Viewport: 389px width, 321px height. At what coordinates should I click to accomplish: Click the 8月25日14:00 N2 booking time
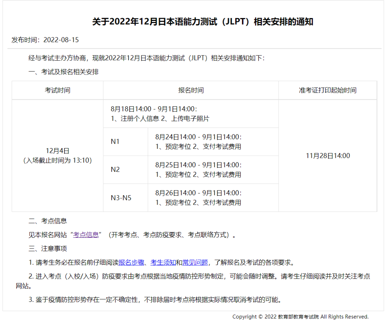(x=198, y=165)
